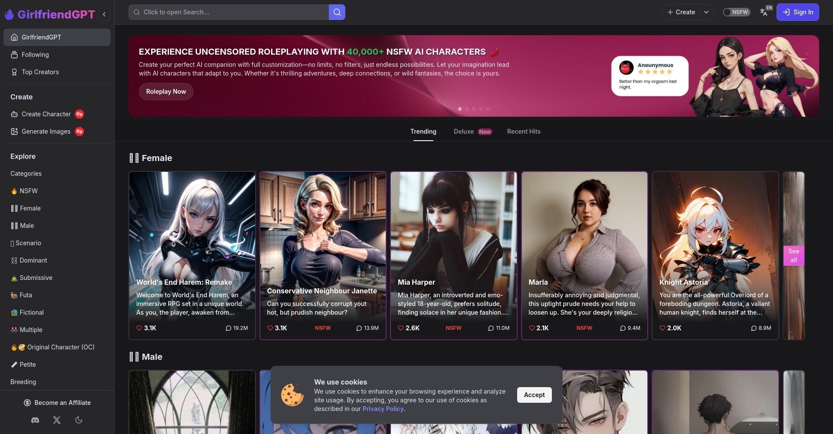Click the Female section heading
The height and width of the screenshot is (434, 833).
tap(151, 158)
